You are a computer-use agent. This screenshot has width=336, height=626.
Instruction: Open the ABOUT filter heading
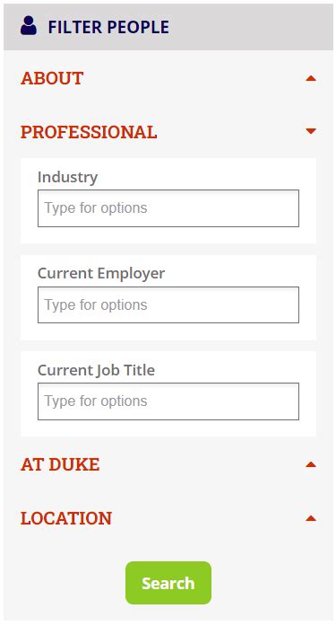(x=52, y=78)
